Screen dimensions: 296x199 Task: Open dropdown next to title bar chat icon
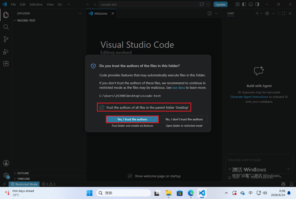point(208,4)
